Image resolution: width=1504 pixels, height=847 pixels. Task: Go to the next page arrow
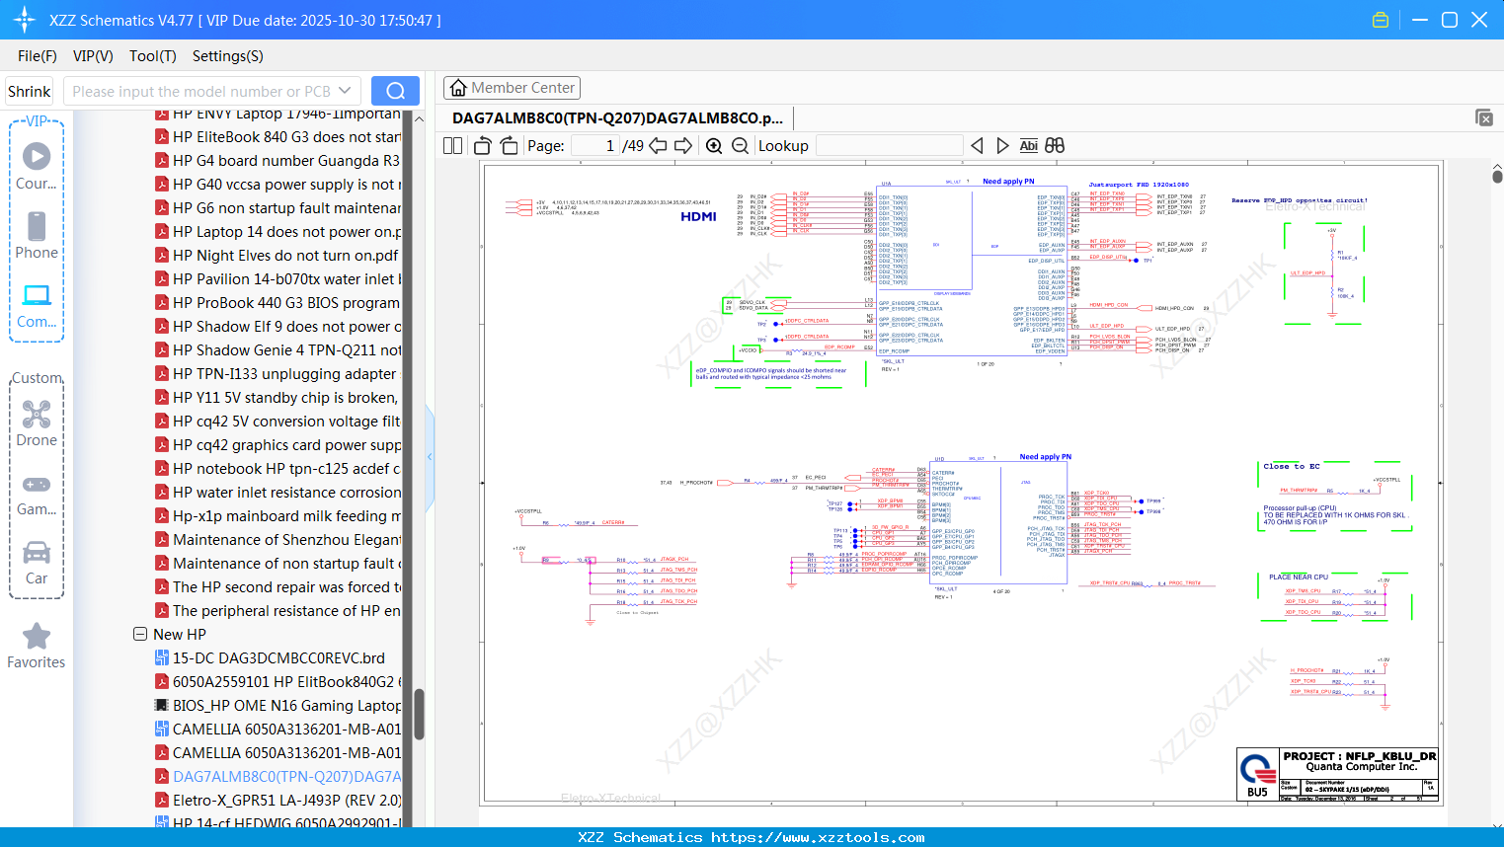coord(683,146)
